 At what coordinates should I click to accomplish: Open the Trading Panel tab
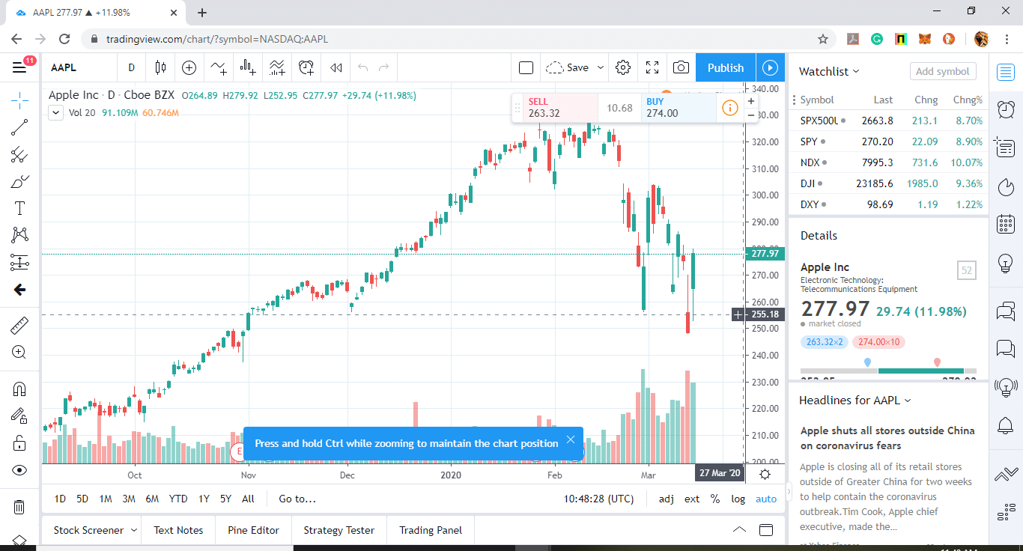click(x=431, y=530)
